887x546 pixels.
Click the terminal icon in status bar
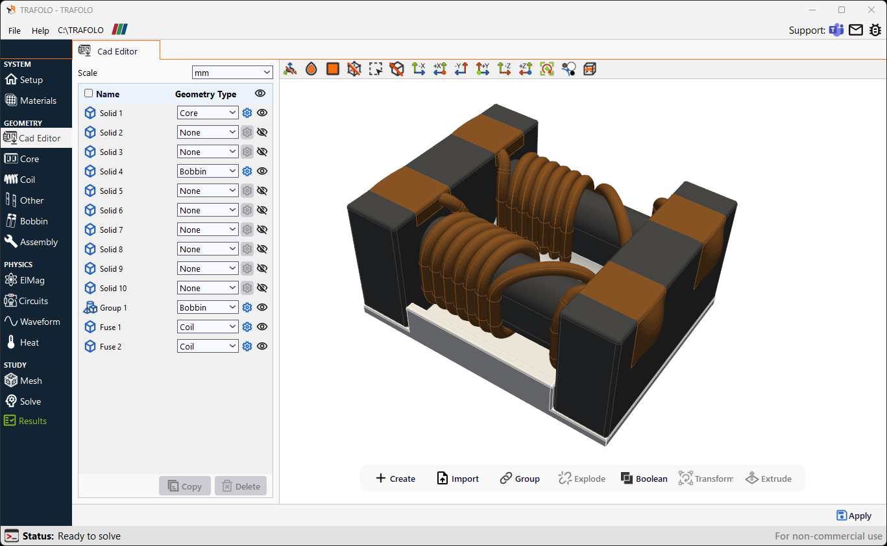coord(12,536)
